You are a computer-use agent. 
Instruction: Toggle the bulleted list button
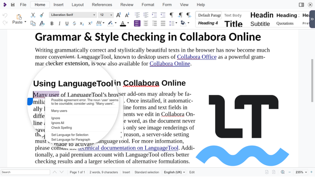click(x=137, y=15)
